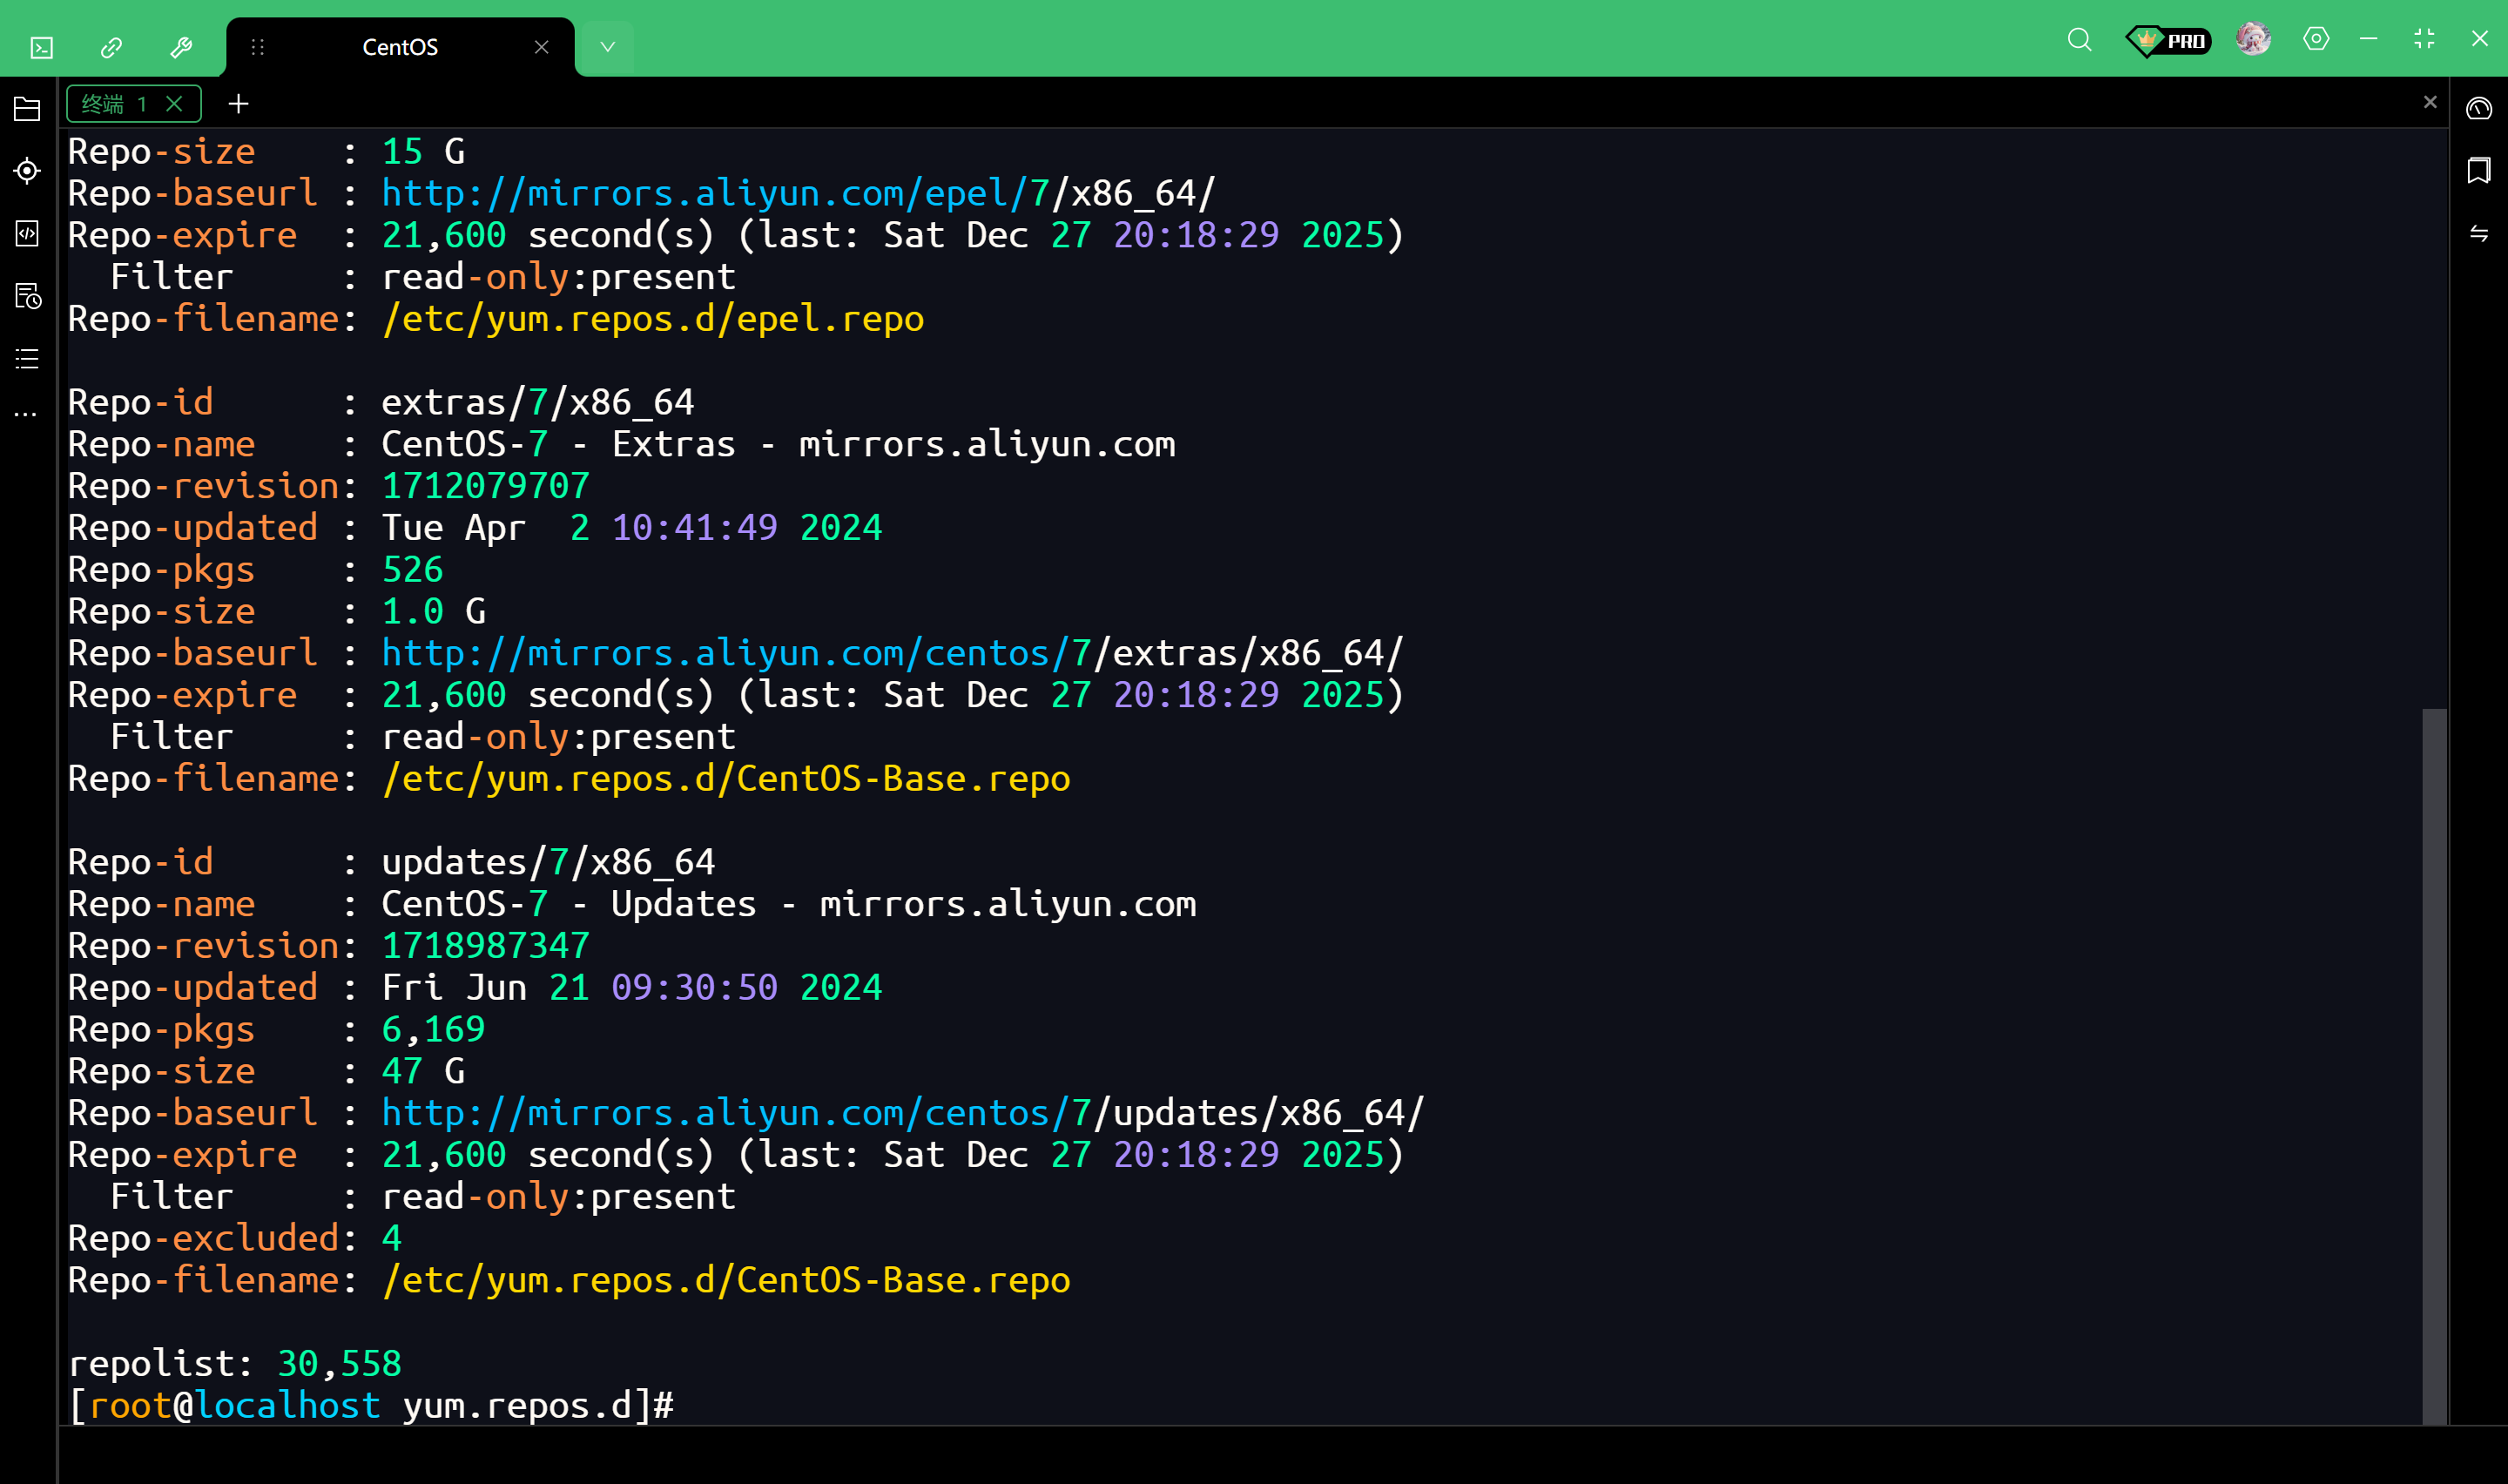2508x1484 pixels.
Task: Open the performance gauge icon on right panel
Action: coord(2478,108)
